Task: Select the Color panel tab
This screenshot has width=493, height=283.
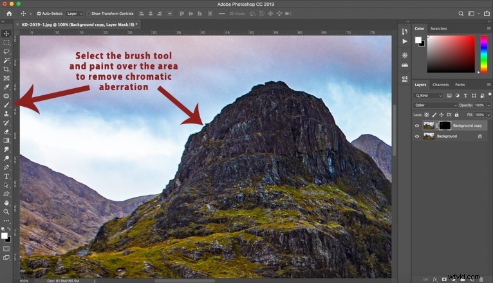Action: tap(420, 28)
